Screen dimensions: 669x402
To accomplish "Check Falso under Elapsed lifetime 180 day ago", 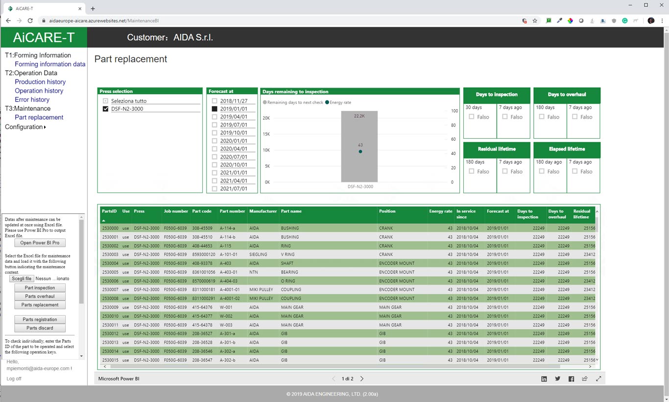I will tap(542, 172).
